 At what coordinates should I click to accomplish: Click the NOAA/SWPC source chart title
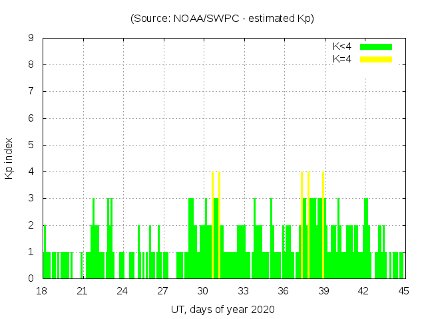(x=222, y=19)
